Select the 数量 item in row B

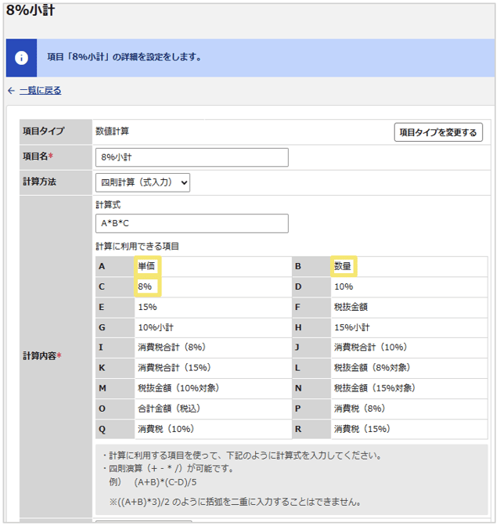[343, 266]
